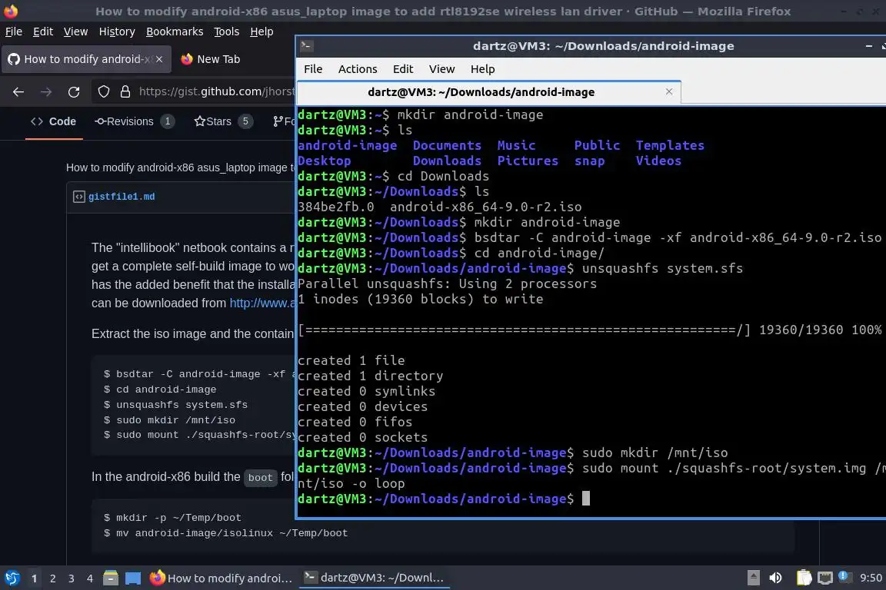Viewport: 886px width, 590px height.
Task: Open the clipboard manager tray icon
Action: (804, 578)
